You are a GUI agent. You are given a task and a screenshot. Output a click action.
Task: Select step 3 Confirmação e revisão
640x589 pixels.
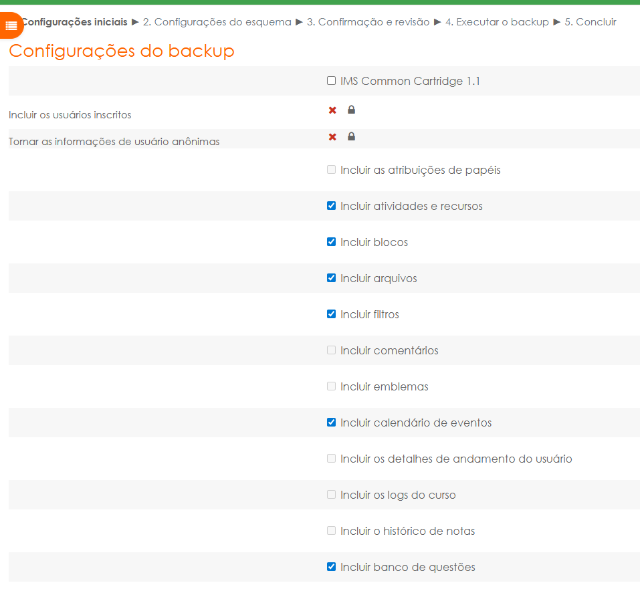[368, 22]
